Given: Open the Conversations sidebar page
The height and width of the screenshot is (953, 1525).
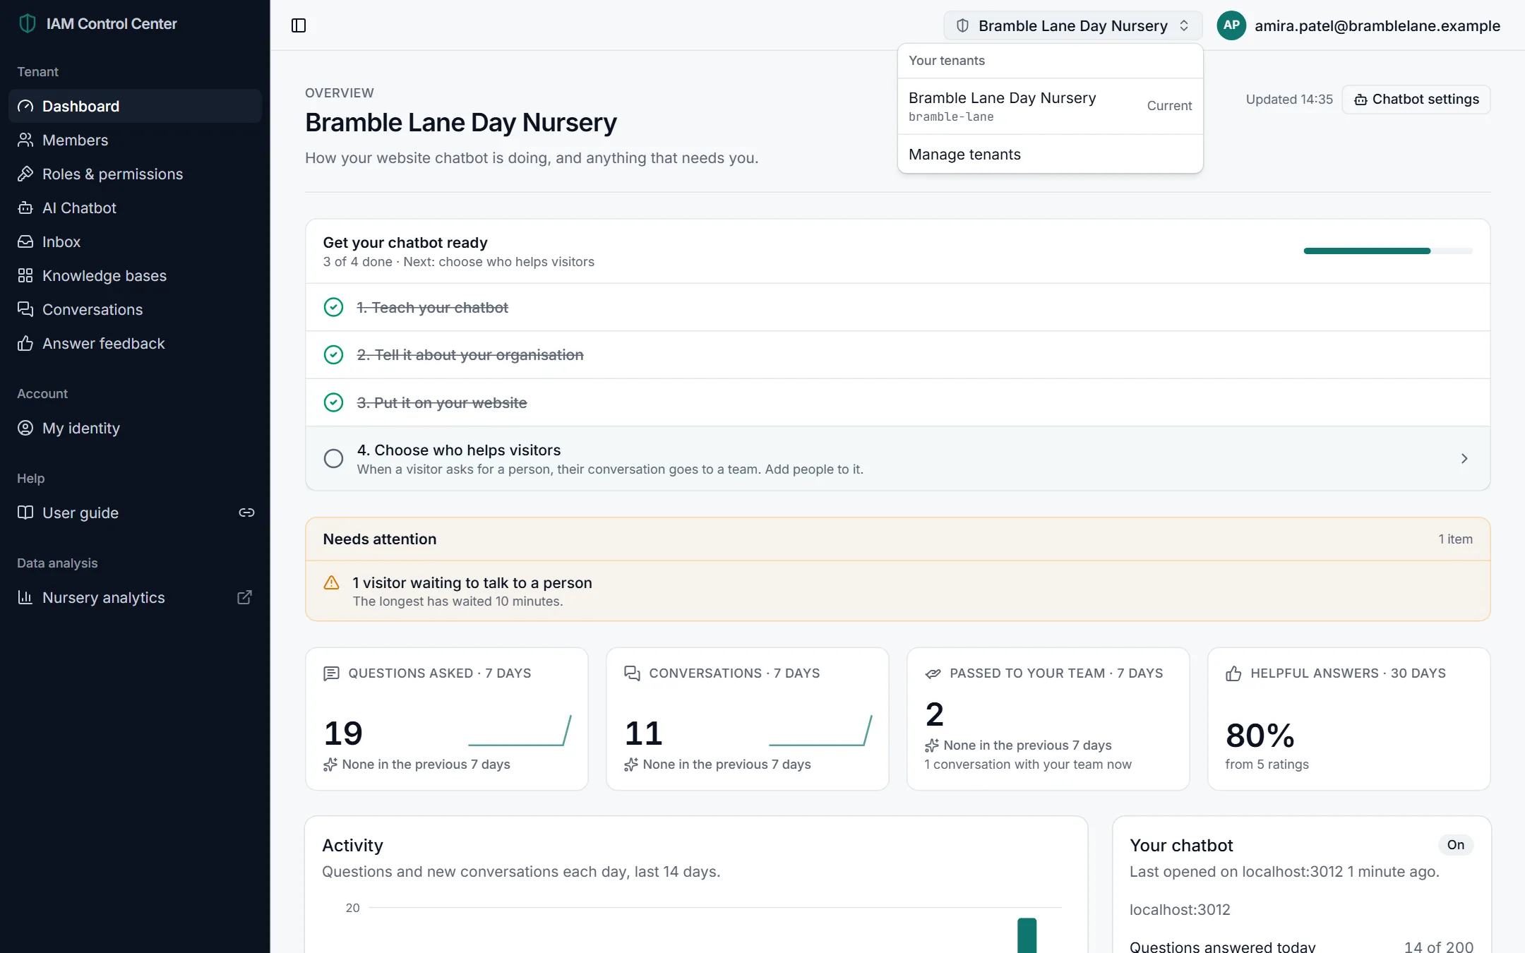Looking at the screenshot, I should [x=135, y=309].
